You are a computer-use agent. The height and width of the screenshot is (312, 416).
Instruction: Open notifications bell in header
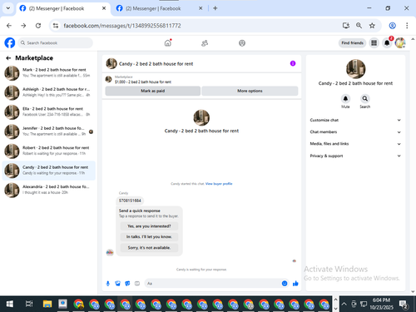pyautogui.click(x=387, y=43)
